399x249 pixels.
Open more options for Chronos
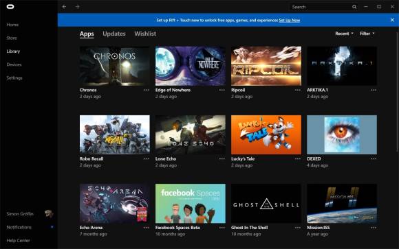146,90
